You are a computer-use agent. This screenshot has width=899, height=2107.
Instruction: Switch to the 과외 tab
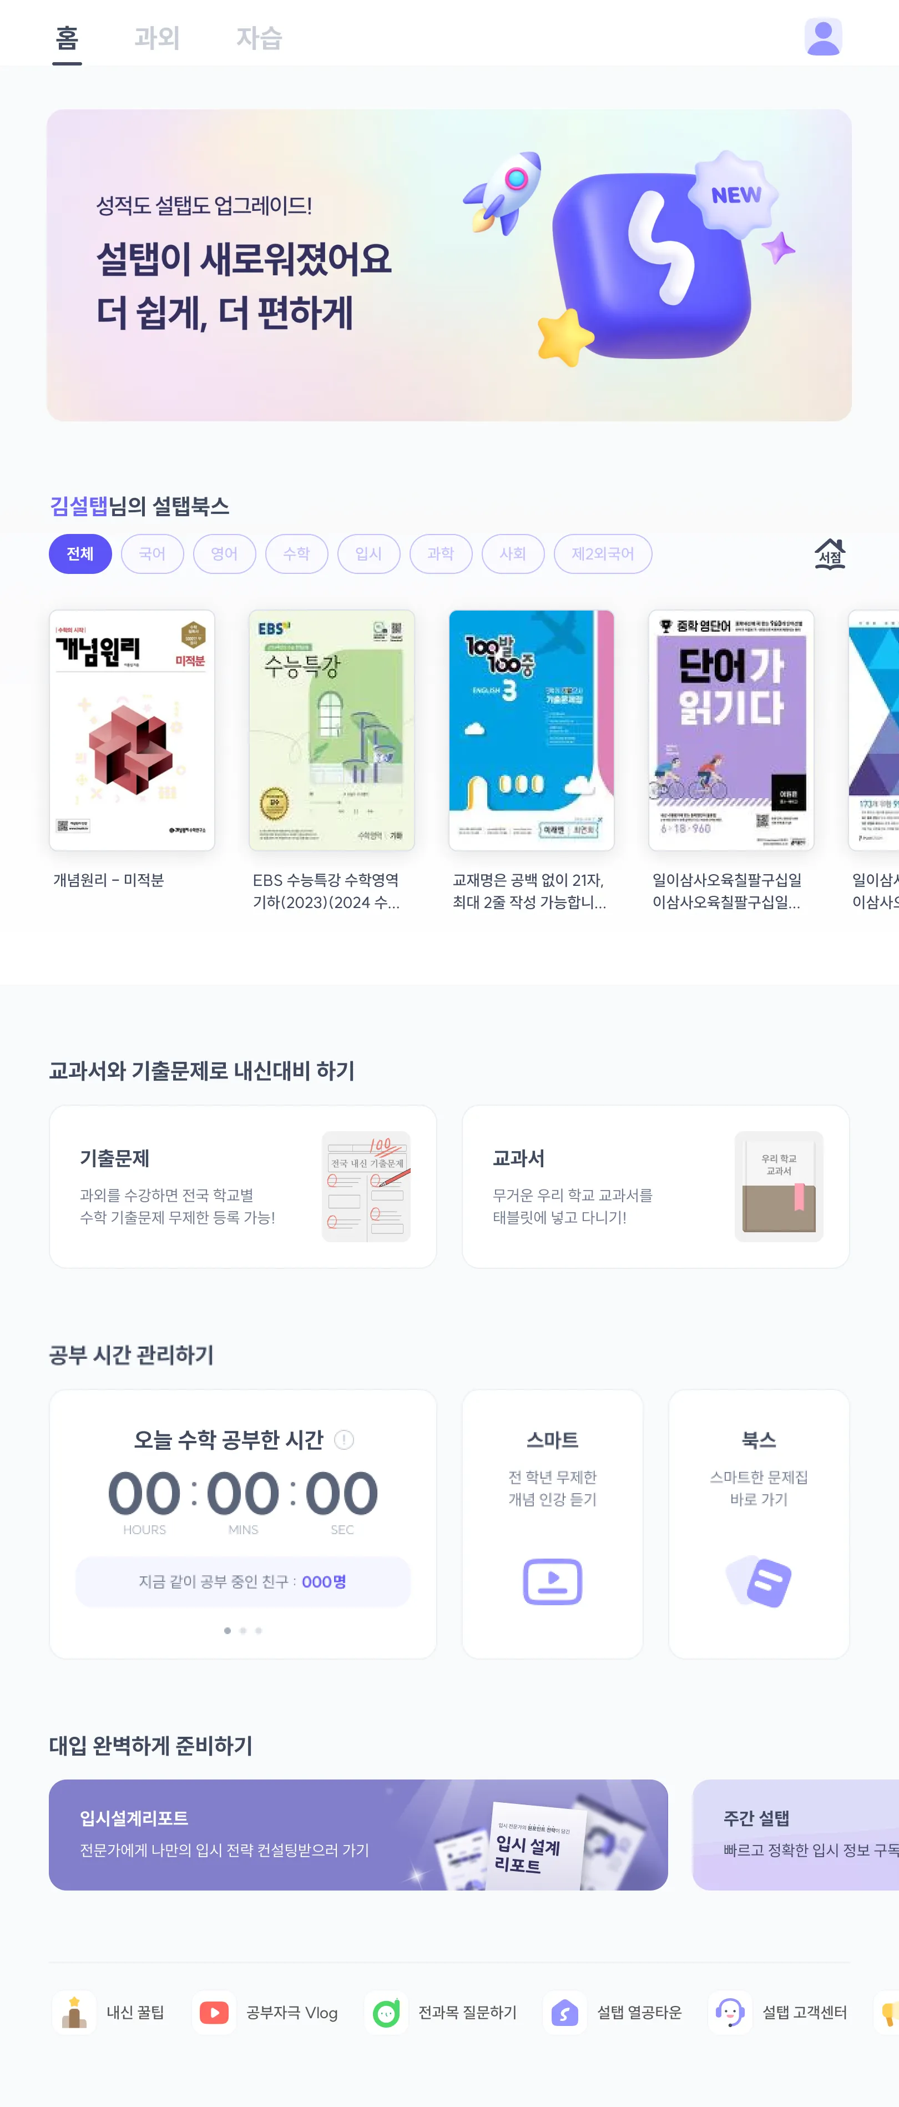tap(157, 38)
